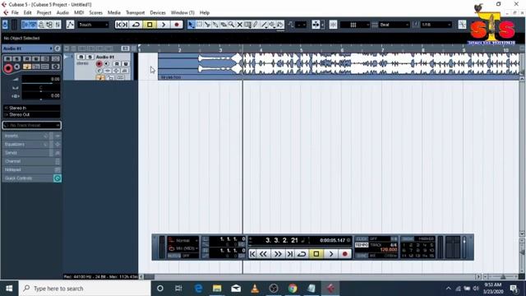Image resolution: width=526 pixels, height=296 pixels.
Task: Toggle the transport CLICK metronome button
Action: pos(362,239)
